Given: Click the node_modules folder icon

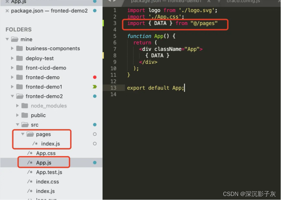Looking at the screenshot, I should (x=25, y=106).
